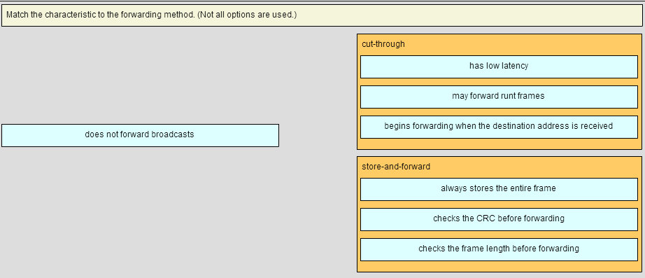Select 'always stores the entire frame' box

pyautogui.click(x=499, y=190)
